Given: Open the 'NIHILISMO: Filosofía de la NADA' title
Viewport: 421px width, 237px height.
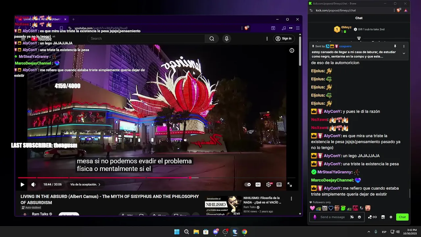Looking at the screenshot, I should [262, 200].
